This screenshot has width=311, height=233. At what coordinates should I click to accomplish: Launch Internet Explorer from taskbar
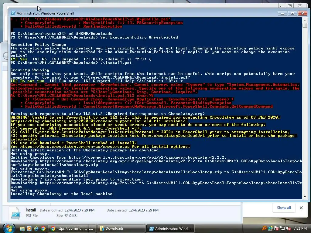click(36, 228)
